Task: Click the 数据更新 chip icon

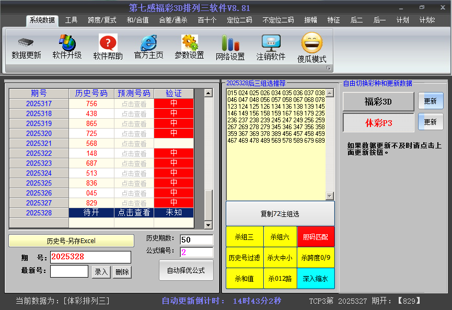Action: tap(26, 42)
